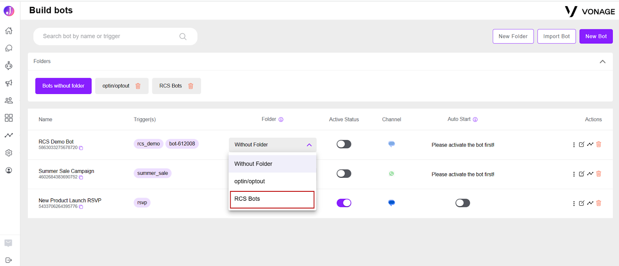View analytics for RCS Demo Bot
Screen dimensions: 619x266
(590, 144)
